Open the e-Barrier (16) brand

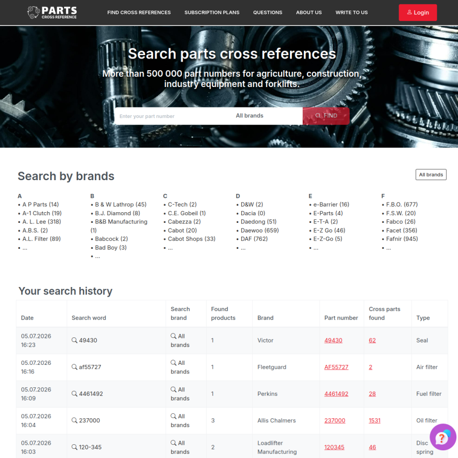tap(331, 205)
